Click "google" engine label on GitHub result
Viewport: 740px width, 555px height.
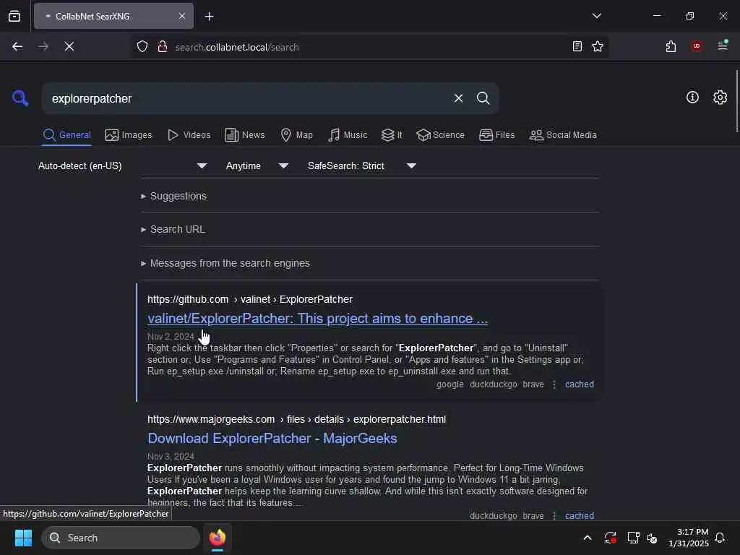coord(449,384)
